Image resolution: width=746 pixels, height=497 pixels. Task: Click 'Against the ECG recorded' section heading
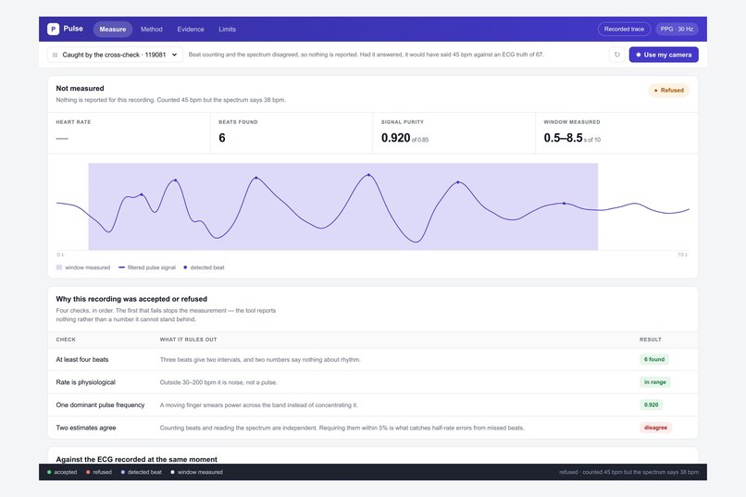tap(137, 459)
